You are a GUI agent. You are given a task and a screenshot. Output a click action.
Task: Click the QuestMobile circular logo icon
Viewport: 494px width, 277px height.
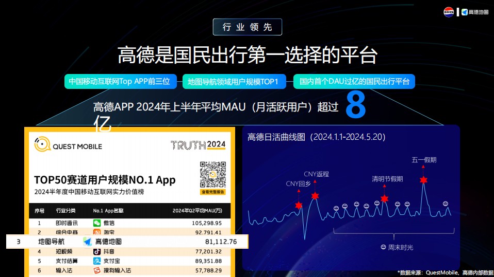[x=42, y=144]
